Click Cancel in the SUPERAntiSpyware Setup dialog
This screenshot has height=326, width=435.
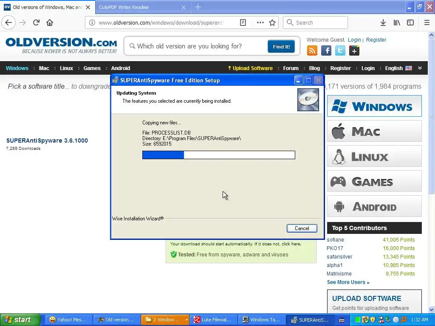[302, 228]
